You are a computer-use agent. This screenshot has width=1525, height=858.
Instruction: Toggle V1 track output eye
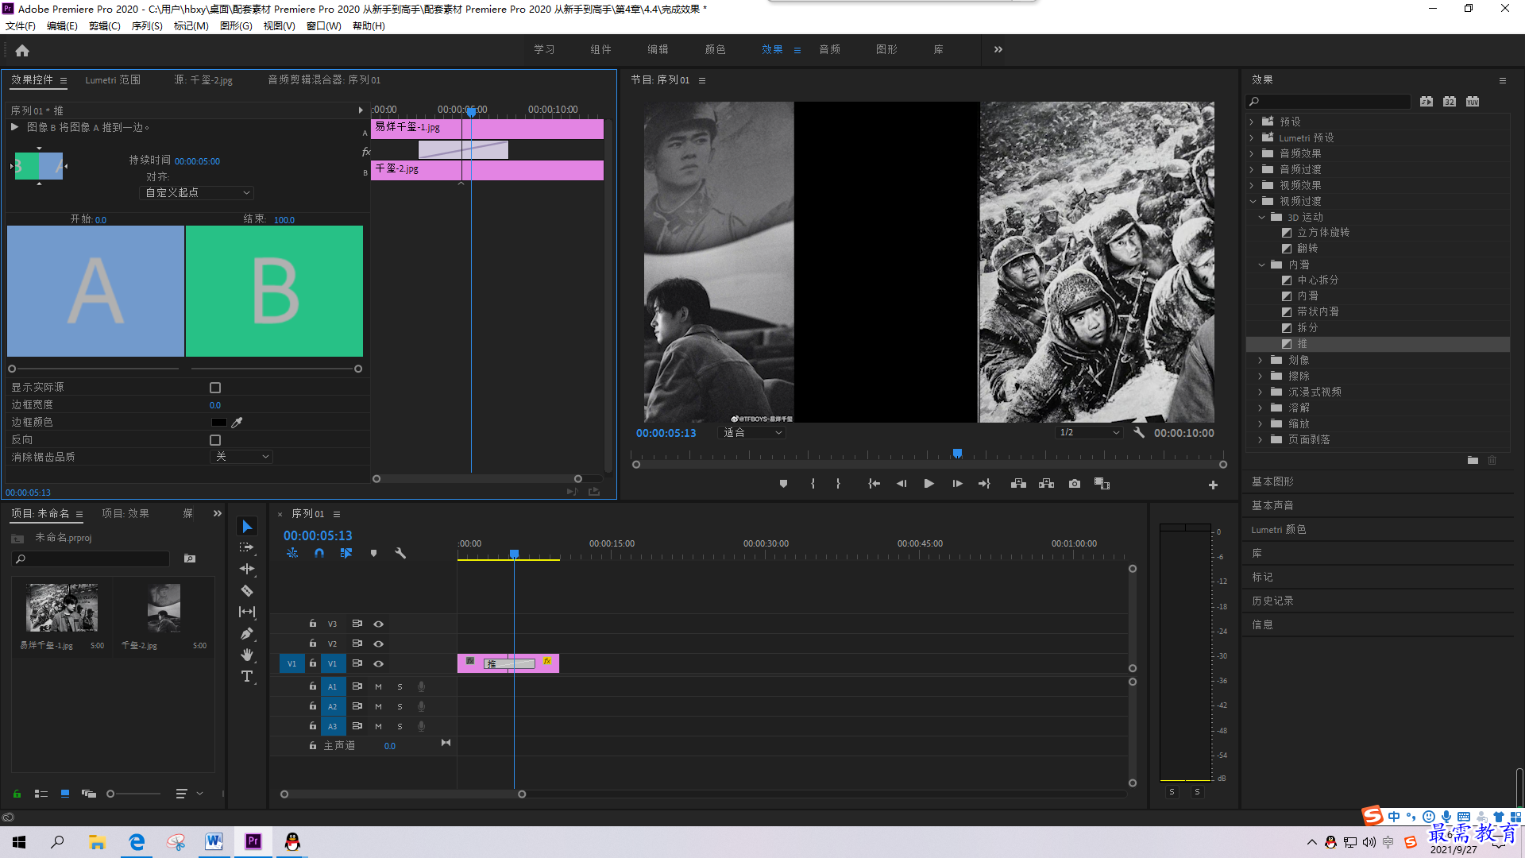click(379, 664)
